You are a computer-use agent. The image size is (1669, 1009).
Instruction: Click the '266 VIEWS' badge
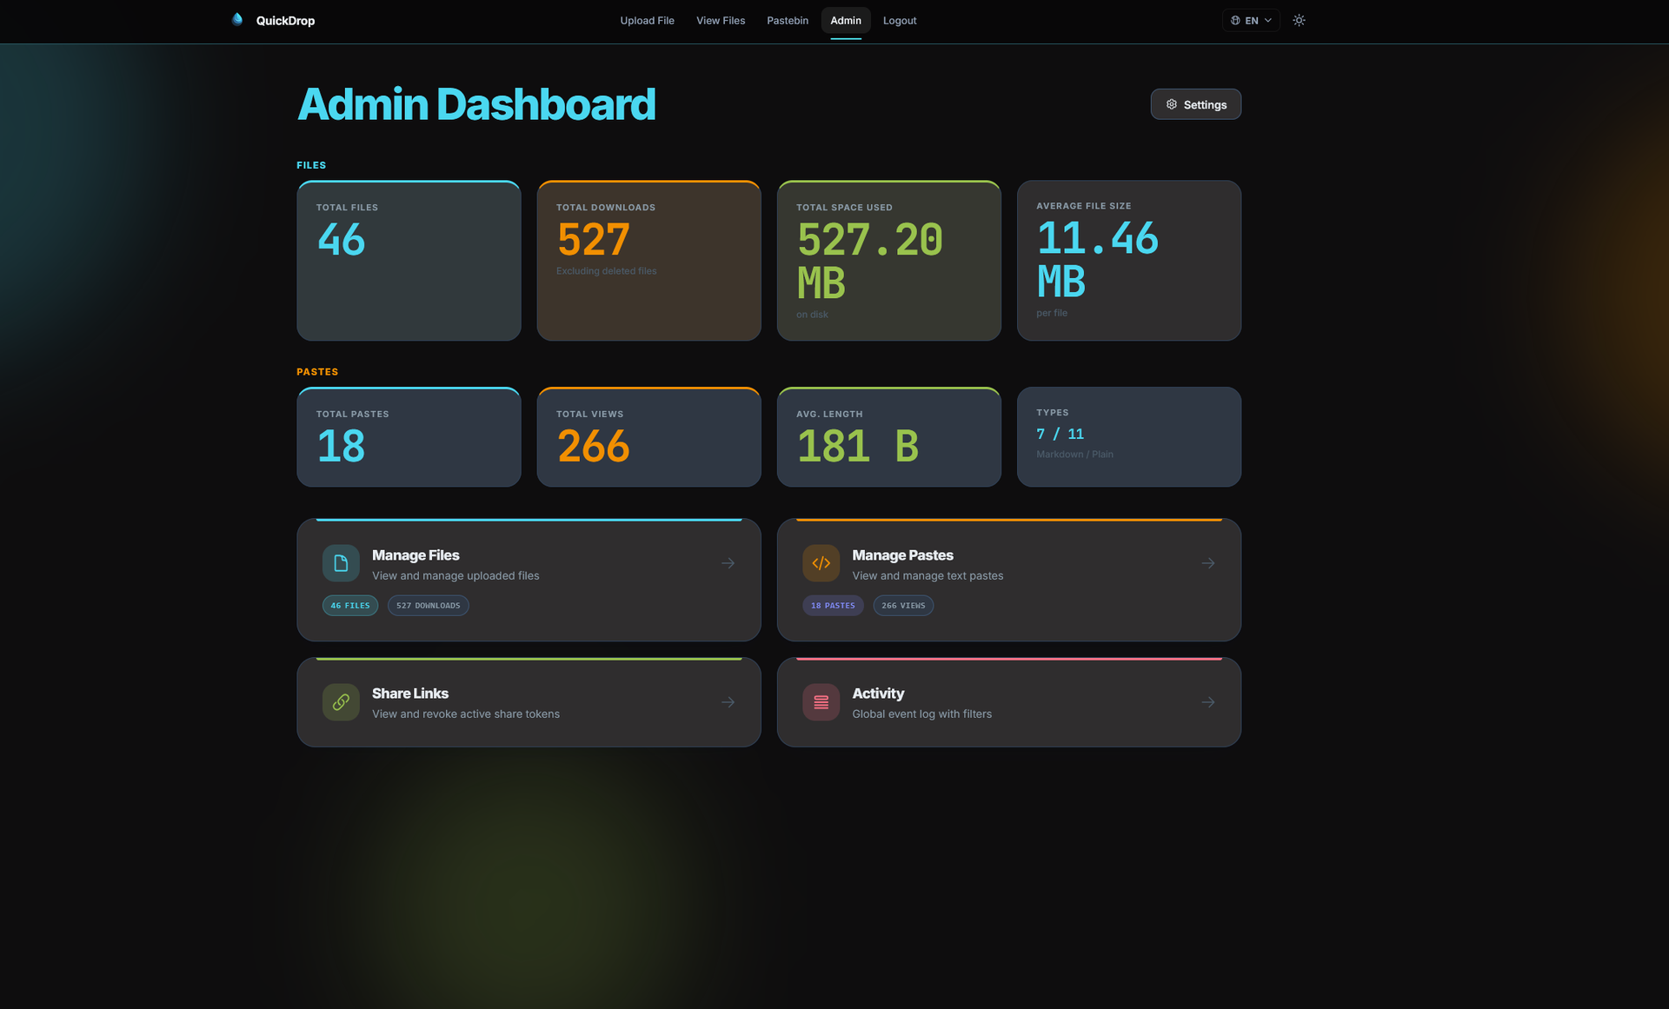(903, 606)
